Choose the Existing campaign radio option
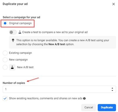The height and width of the screenshot is (112, 118). tap(5, 53)
